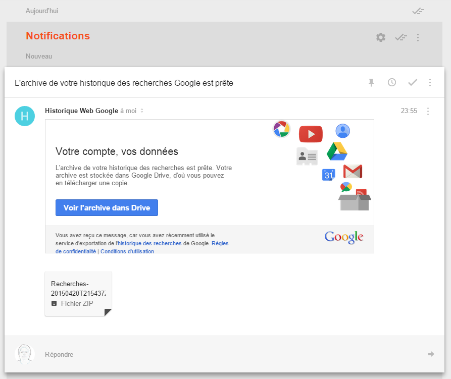Click the gray archive box illustration
This screenshot has height=379, width=451.
(355, 202)
